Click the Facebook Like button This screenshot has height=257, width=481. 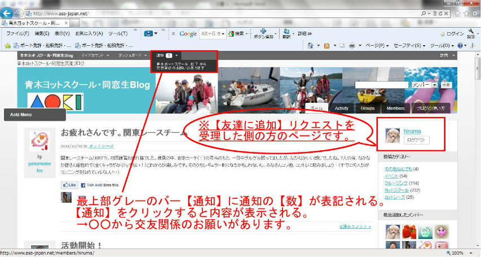click(69, 185)
